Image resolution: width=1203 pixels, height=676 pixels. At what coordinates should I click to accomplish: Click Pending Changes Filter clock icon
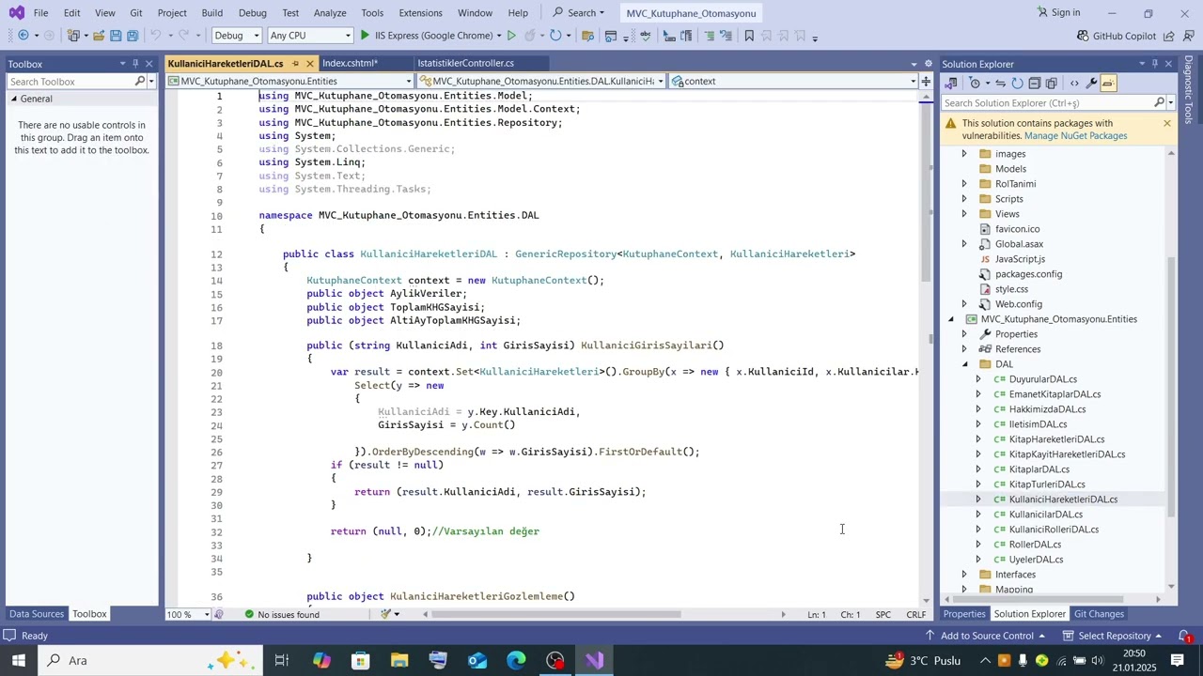[974, 83]
